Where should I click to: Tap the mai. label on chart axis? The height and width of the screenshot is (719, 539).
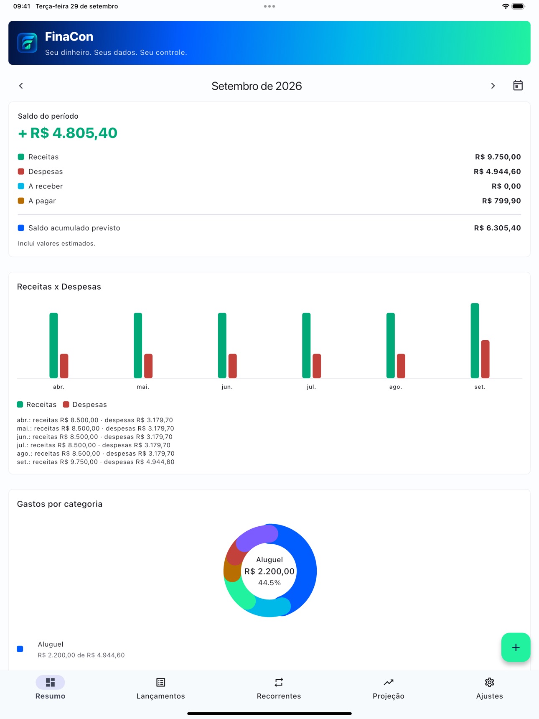pyautogui.click(x=143, y=387)
